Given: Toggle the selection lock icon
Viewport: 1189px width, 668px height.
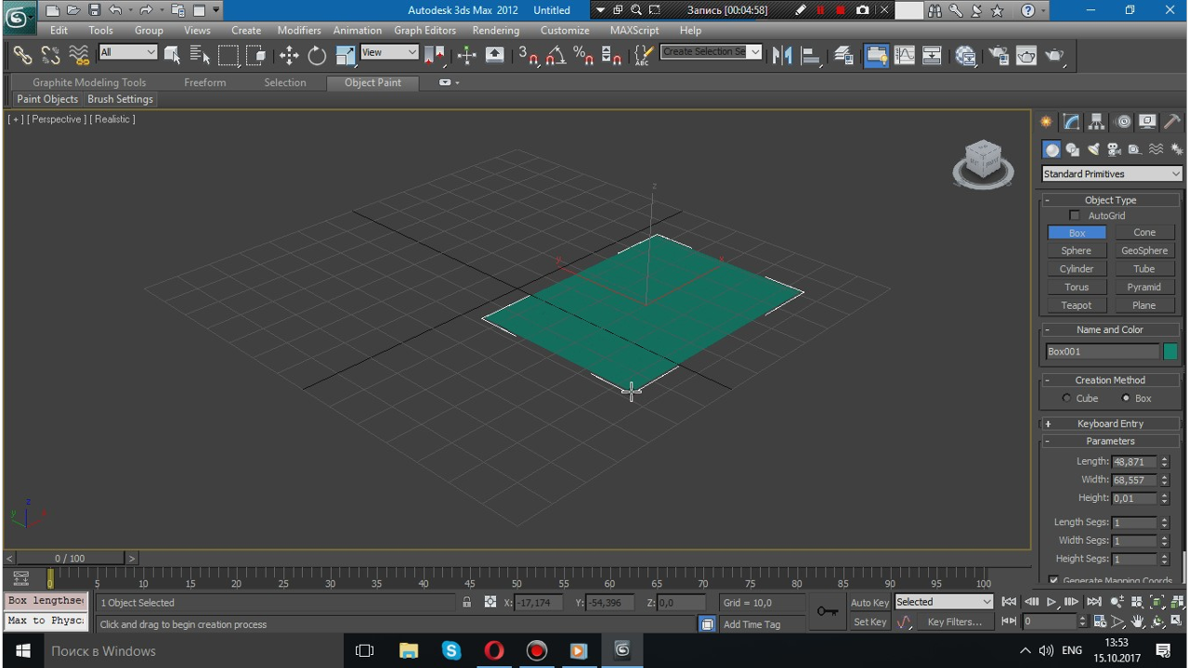Looking at the screenshot, I should pos(466,603).
